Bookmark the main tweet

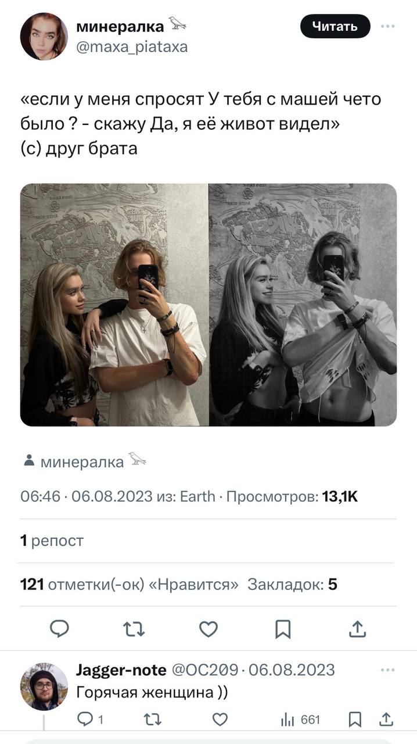pyautogui.click(x=283, y=628)
